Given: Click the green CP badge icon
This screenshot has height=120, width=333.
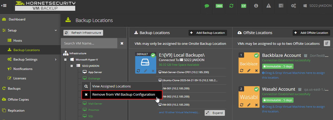Looking at the screenshot, I should click(x=244, y=6).
